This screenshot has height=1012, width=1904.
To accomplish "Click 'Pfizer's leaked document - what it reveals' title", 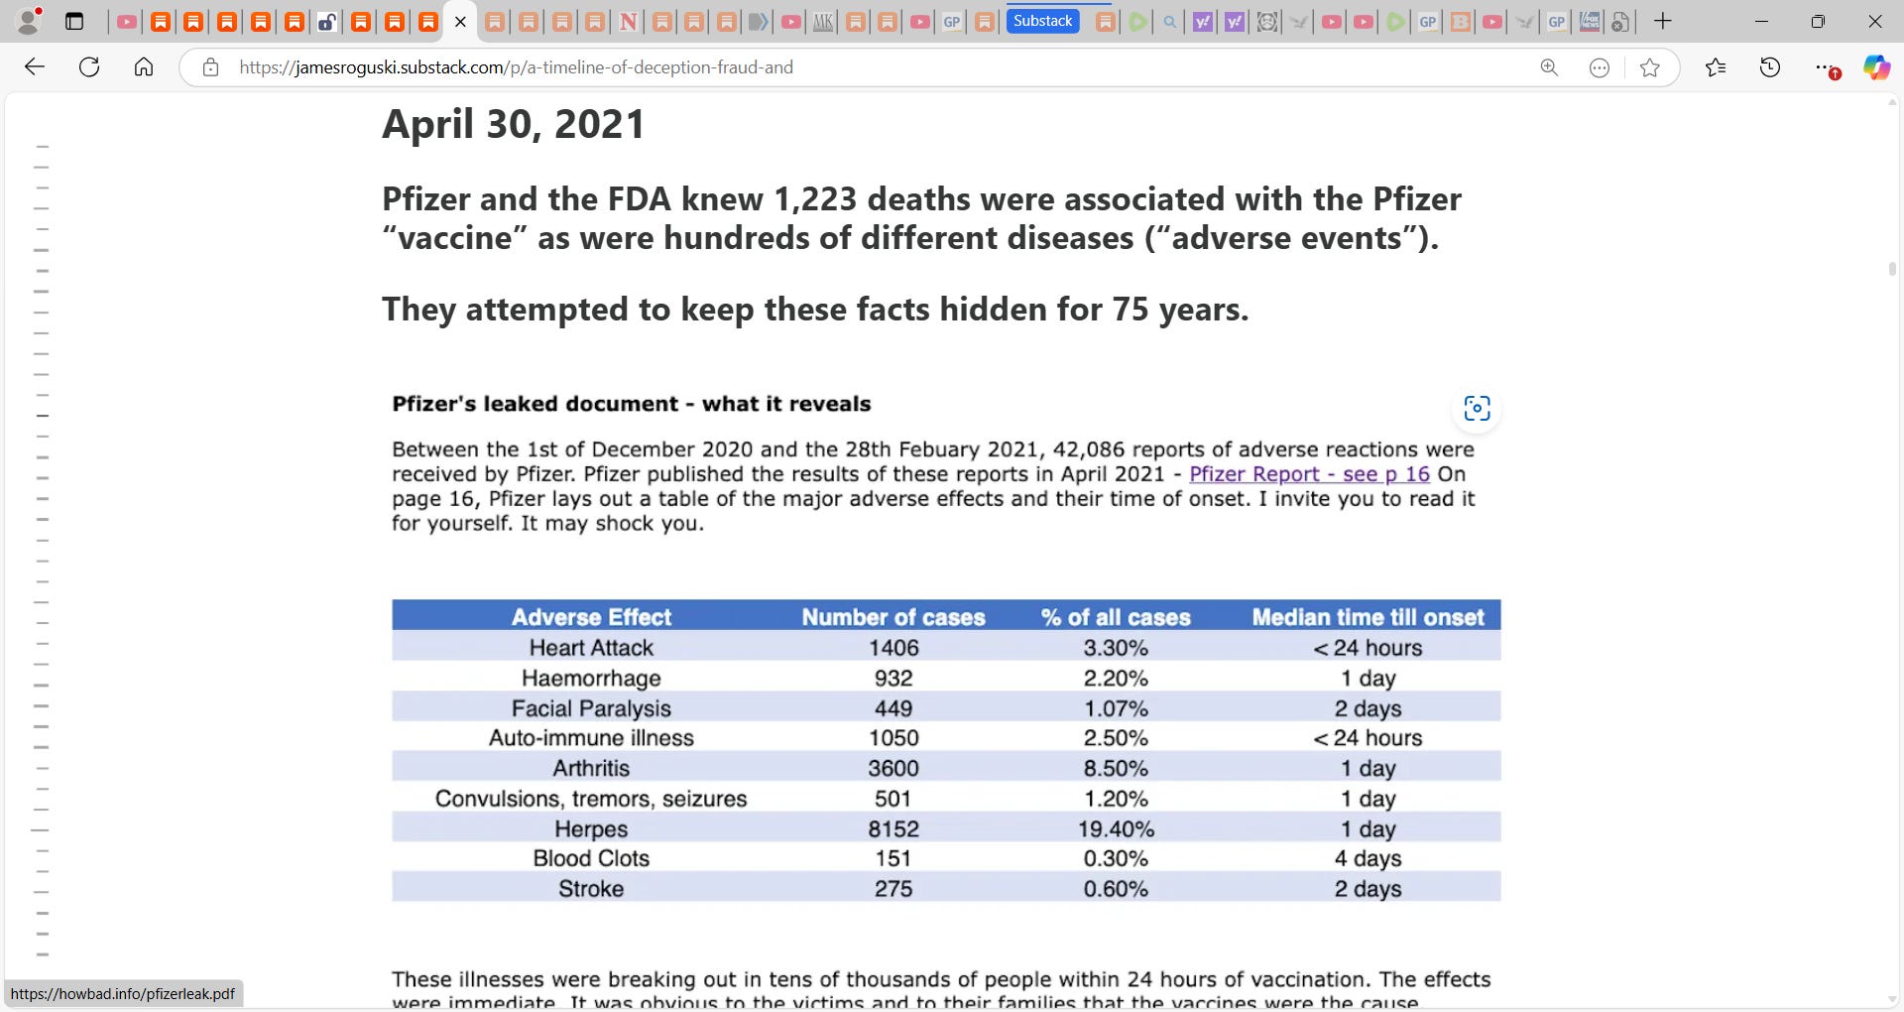I will coord(631,404).
